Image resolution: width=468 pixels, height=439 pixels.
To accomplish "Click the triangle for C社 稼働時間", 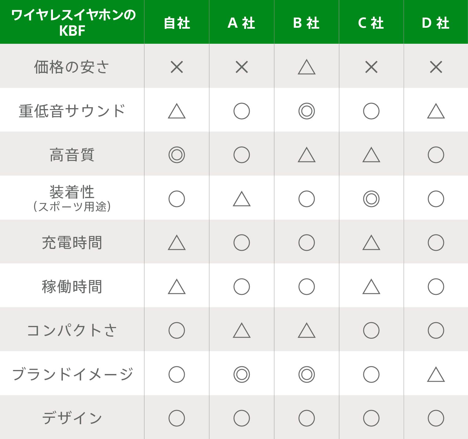I will tap(371, 287).
